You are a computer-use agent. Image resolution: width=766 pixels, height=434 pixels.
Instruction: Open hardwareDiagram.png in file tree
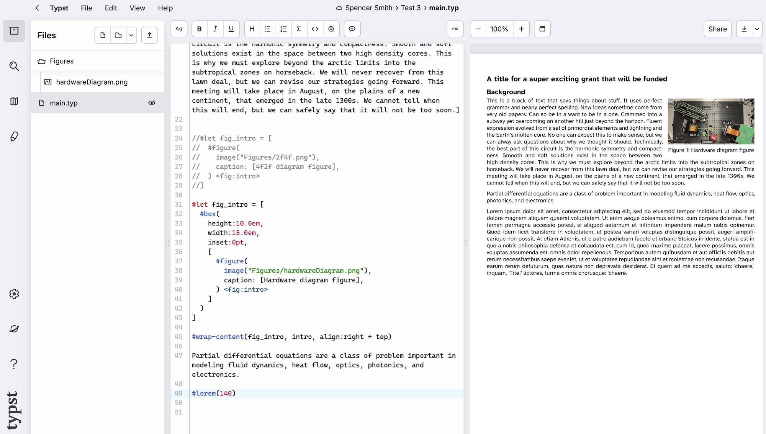92,82
